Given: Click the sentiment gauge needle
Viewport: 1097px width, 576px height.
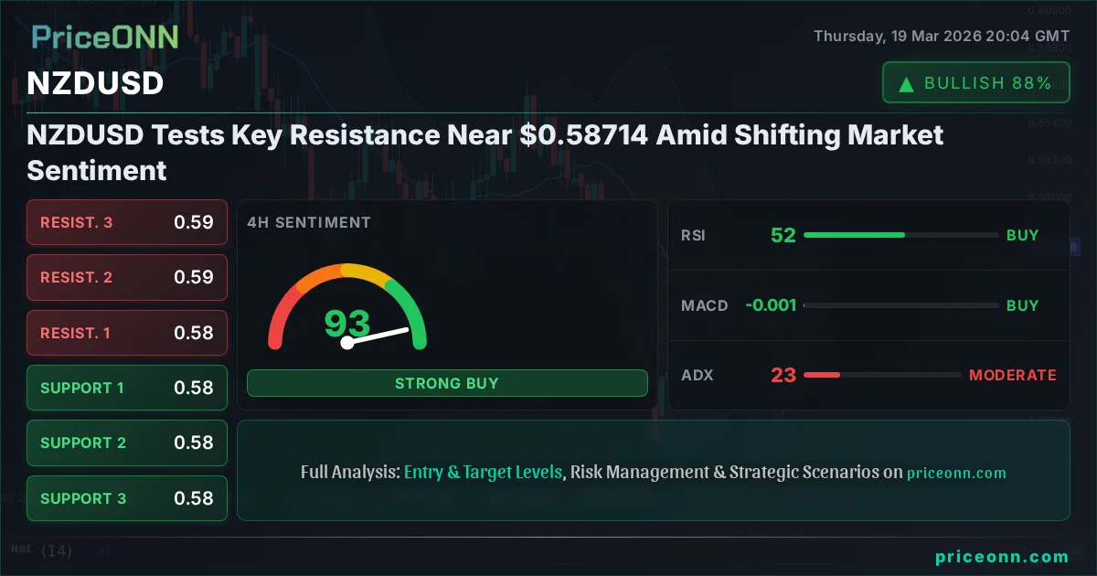Looking at the screenshot, I should (x=377, y=336).
